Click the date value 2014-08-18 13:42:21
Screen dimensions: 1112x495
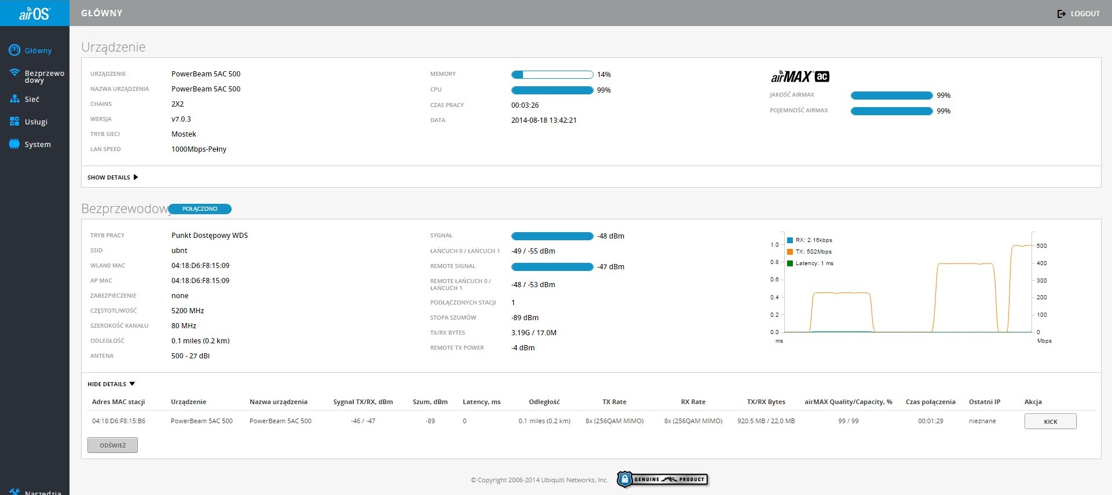544,120
